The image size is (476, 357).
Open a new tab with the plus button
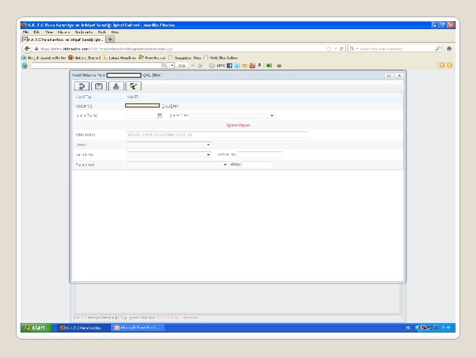(110, 39)
